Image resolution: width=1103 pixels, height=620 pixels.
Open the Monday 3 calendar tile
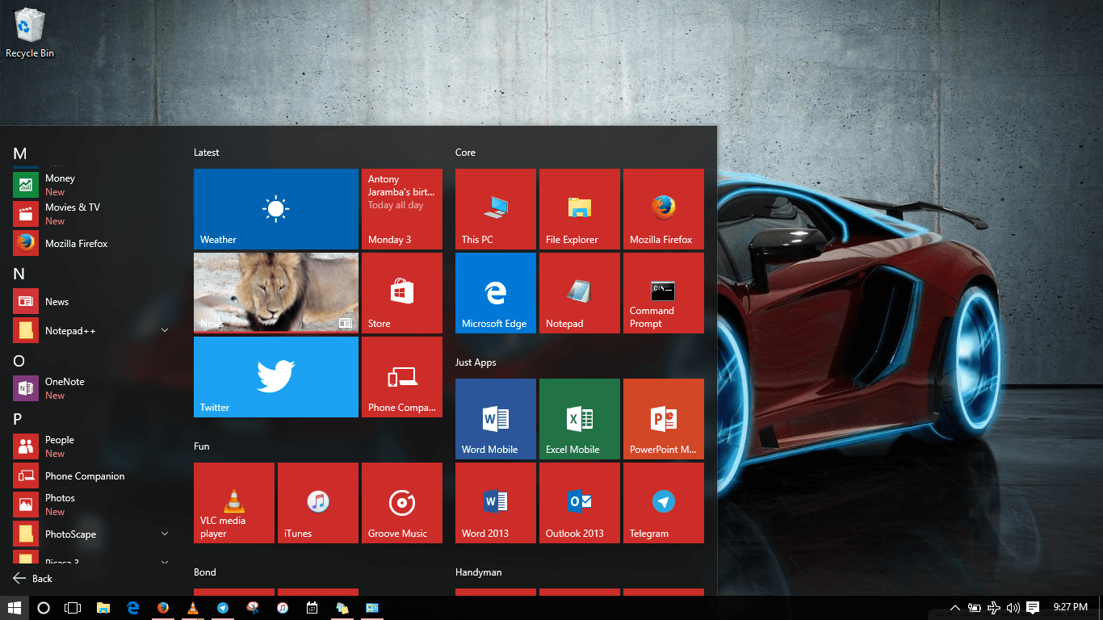[x=402, y=209]
